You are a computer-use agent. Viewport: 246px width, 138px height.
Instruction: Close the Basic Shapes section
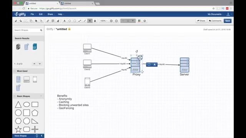pos(41,96)
